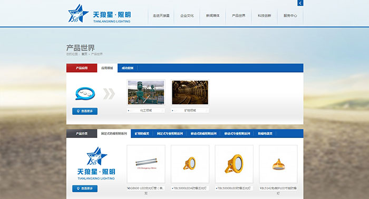Viewport: 369px width, 199px height.
Task: Click the TBL5000BLED防爆泛光灯 product title
Action: (x=234, y=188)
